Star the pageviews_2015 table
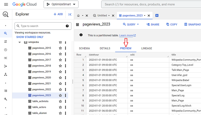201x115 pixels. (x=60, y=48)
